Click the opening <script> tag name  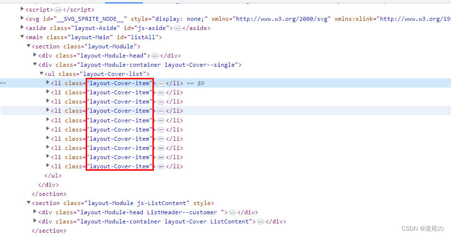[39, 10]
